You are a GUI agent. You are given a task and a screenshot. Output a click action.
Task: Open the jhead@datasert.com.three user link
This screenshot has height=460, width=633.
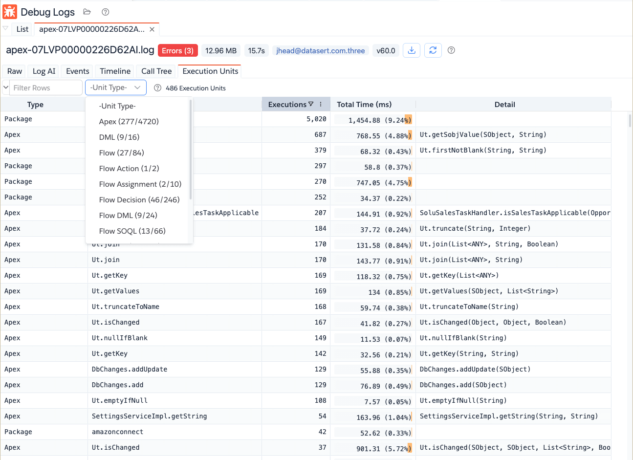(x=320, y=50)
